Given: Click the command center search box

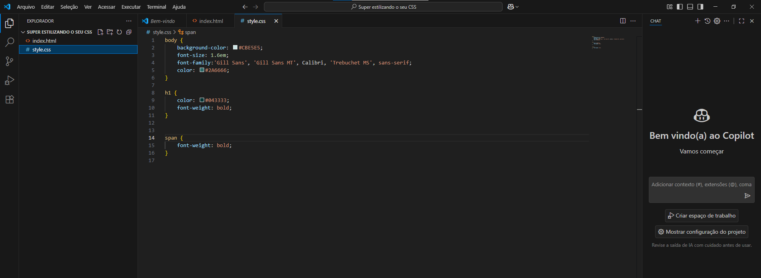Looking at the screenshot, I should point(383,7).
